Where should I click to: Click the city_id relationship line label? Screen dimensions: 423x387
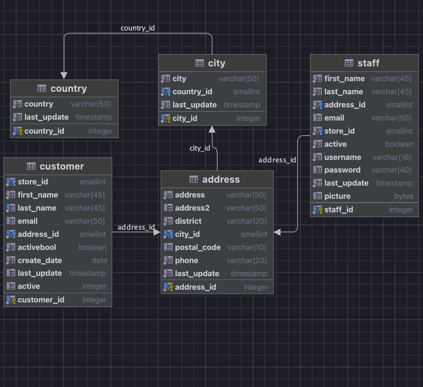(200, 148)
